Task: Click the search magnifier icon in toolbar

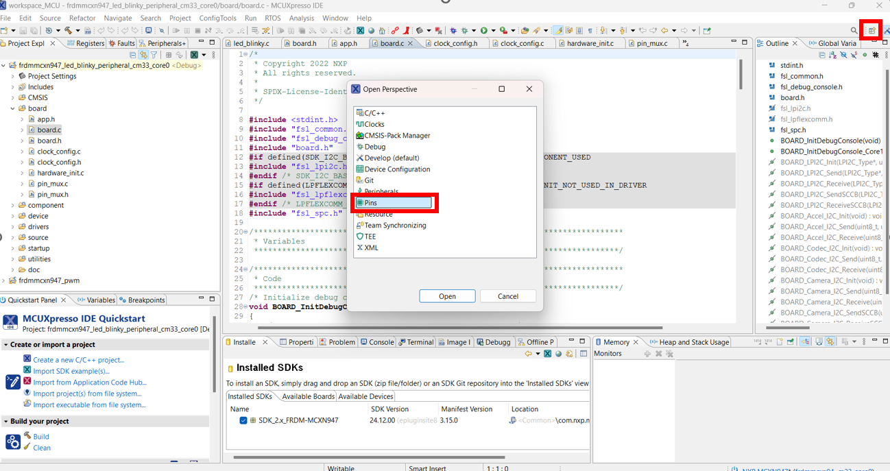Action: (854, 31)
